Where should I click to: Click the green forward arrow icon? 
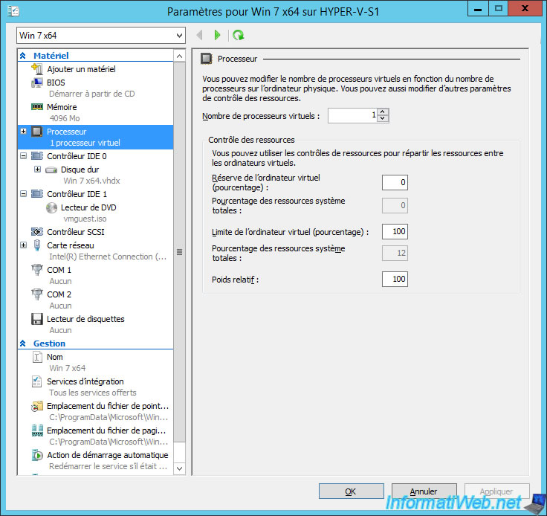[217, 35]
